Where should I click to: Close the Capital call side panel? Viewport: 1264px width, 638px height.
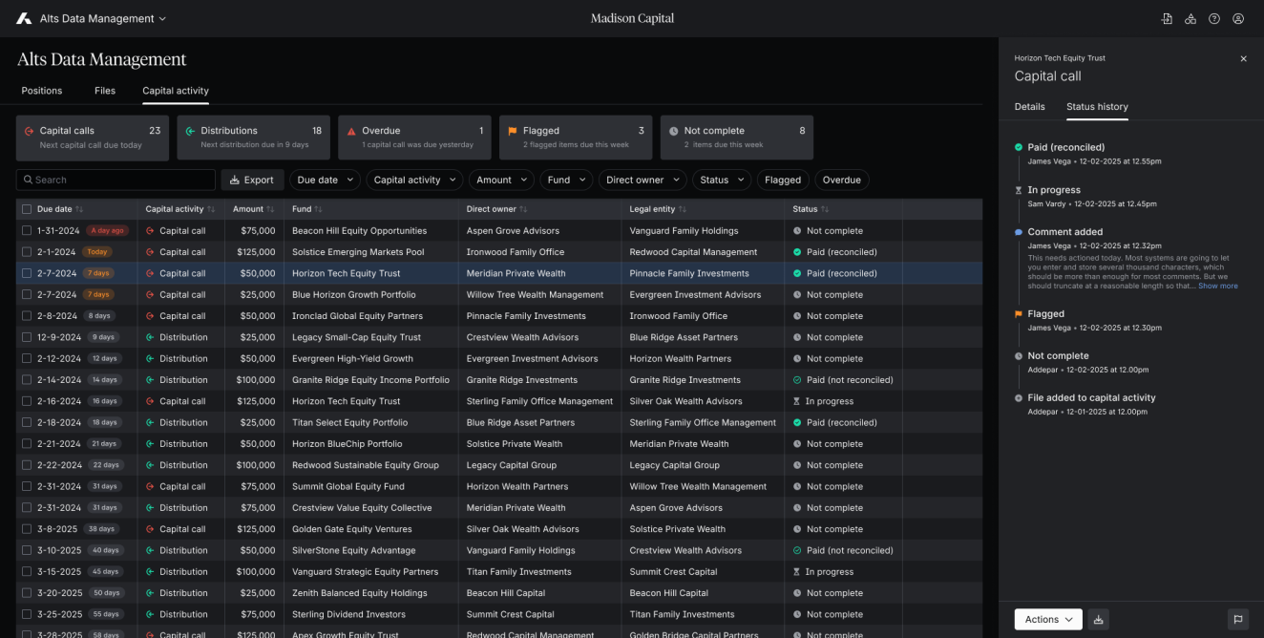[x=1243, y=59]
